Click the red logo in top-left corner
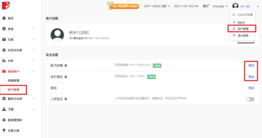Image resolution: width=262 pixels, height=138 pixels. click(6, 6)
